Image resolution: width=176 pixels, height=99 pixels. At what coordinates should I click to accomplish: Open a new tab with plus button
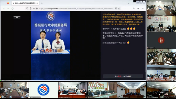(x=42, y=3)
